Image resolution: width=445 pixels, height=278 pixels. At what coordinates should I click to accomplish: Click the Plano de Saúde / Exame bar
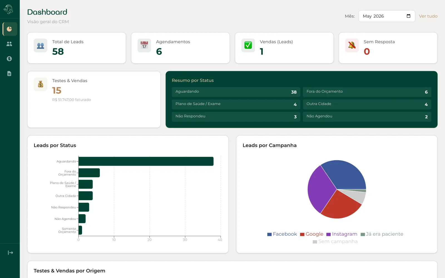pos(86,184)
